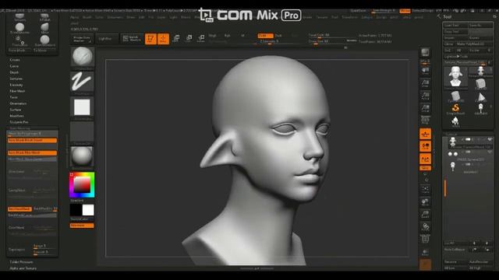The image size is (499, 280).
Task: Select the white main color swatch
Action: 88,210
